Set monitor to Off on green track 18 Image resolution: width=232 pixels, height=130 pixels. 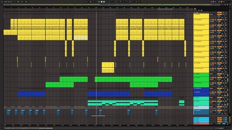coord(215,83)
